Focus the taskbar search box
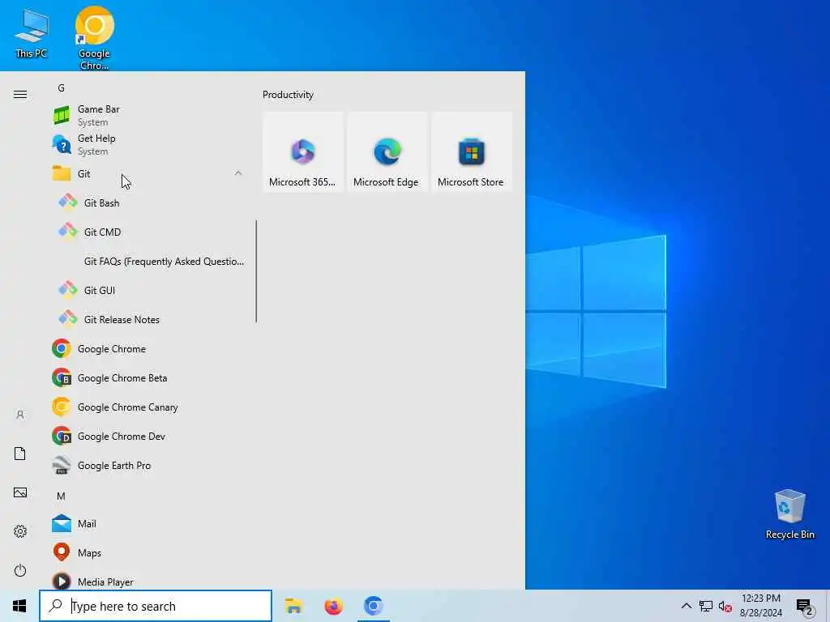Screen dimensions: 830x622 tap(156, 606)
